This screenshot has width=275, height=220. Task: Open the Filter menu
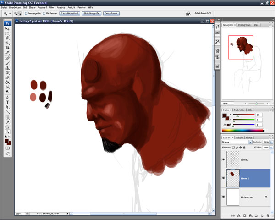point(51,8)
